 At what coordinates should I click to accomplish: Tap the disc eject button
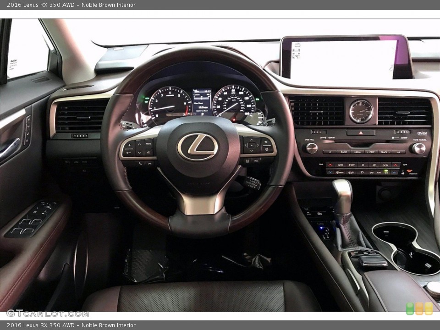coord(330,152)
